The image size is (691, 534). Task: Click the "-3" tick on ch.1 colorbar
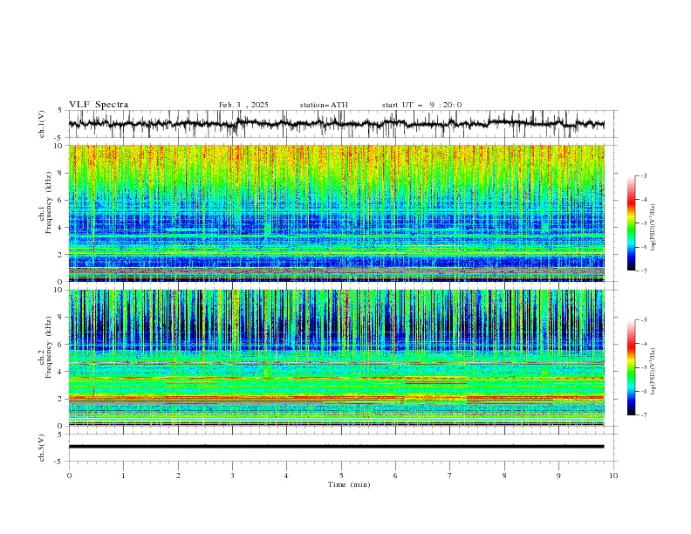tap(643, 175)
